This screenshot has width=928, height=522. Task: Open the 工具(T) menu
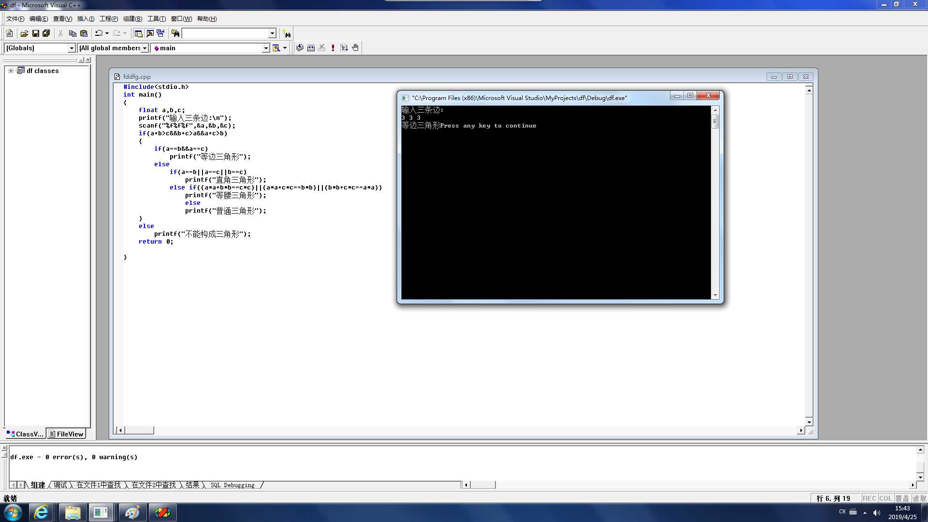coord(156,19)
